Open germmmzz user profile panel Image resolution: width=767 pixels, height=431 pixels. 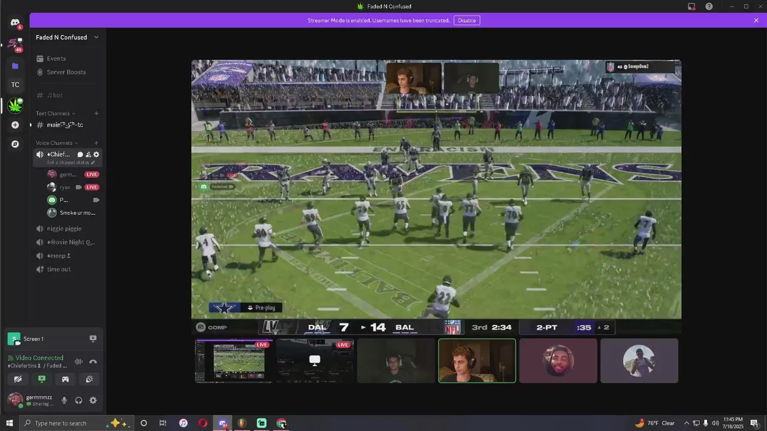pyautogui.click(x=31, y=400)
